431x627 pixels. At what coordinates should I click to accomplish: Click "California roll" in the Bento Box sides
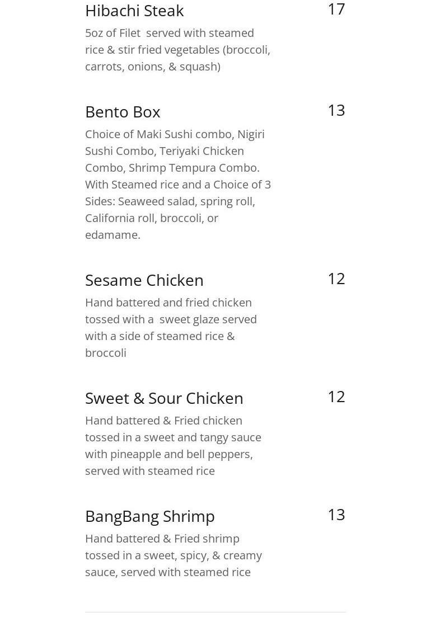pos(119,218)
